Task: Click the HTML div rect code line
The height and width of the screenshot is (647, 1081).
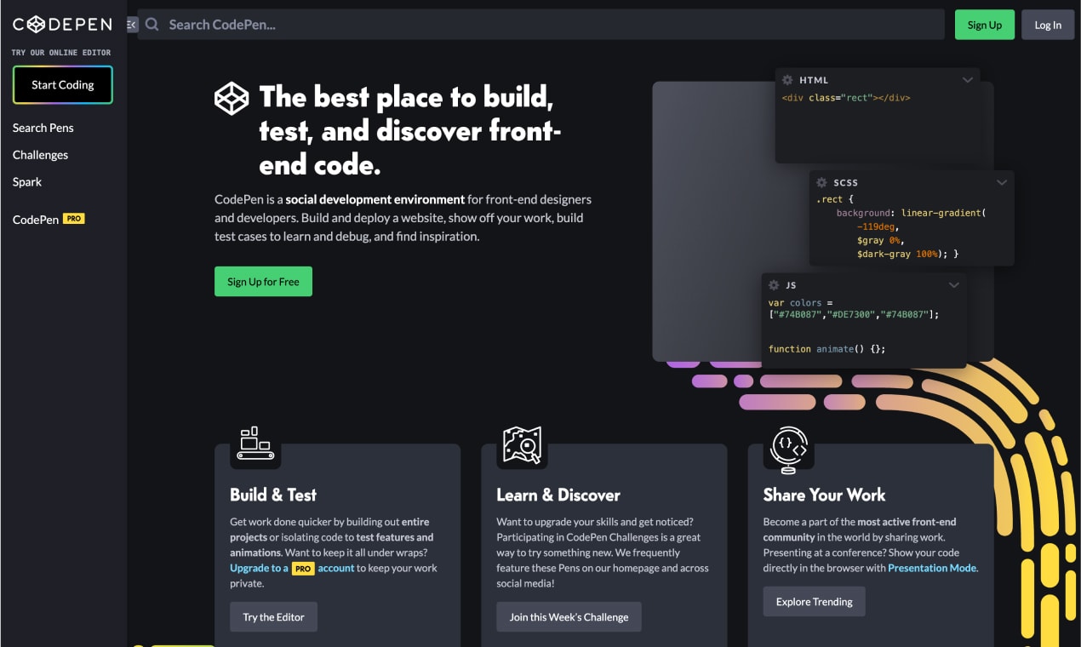Action: click(x=846, y=98)
